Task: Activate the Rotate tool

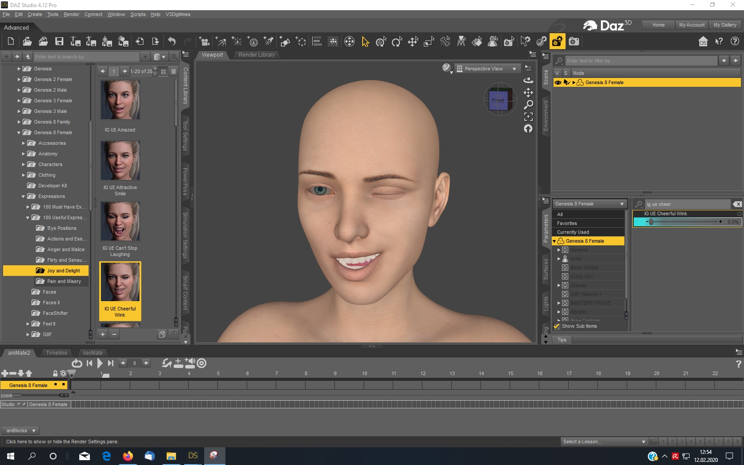Action: pyautogui.click(x=397, y=42)
